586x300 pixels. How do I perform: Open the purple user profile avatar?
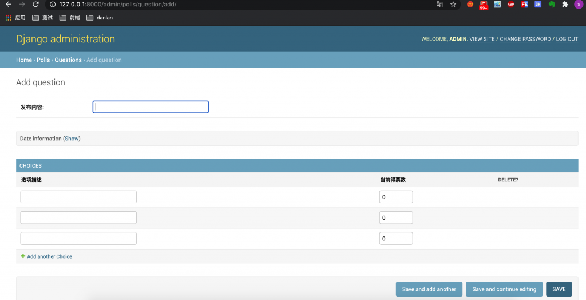(x=578, y=4)
